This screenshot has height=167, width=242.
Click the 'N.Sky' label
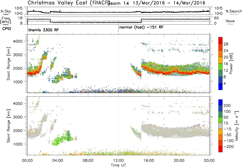click(x=6, y=11)
